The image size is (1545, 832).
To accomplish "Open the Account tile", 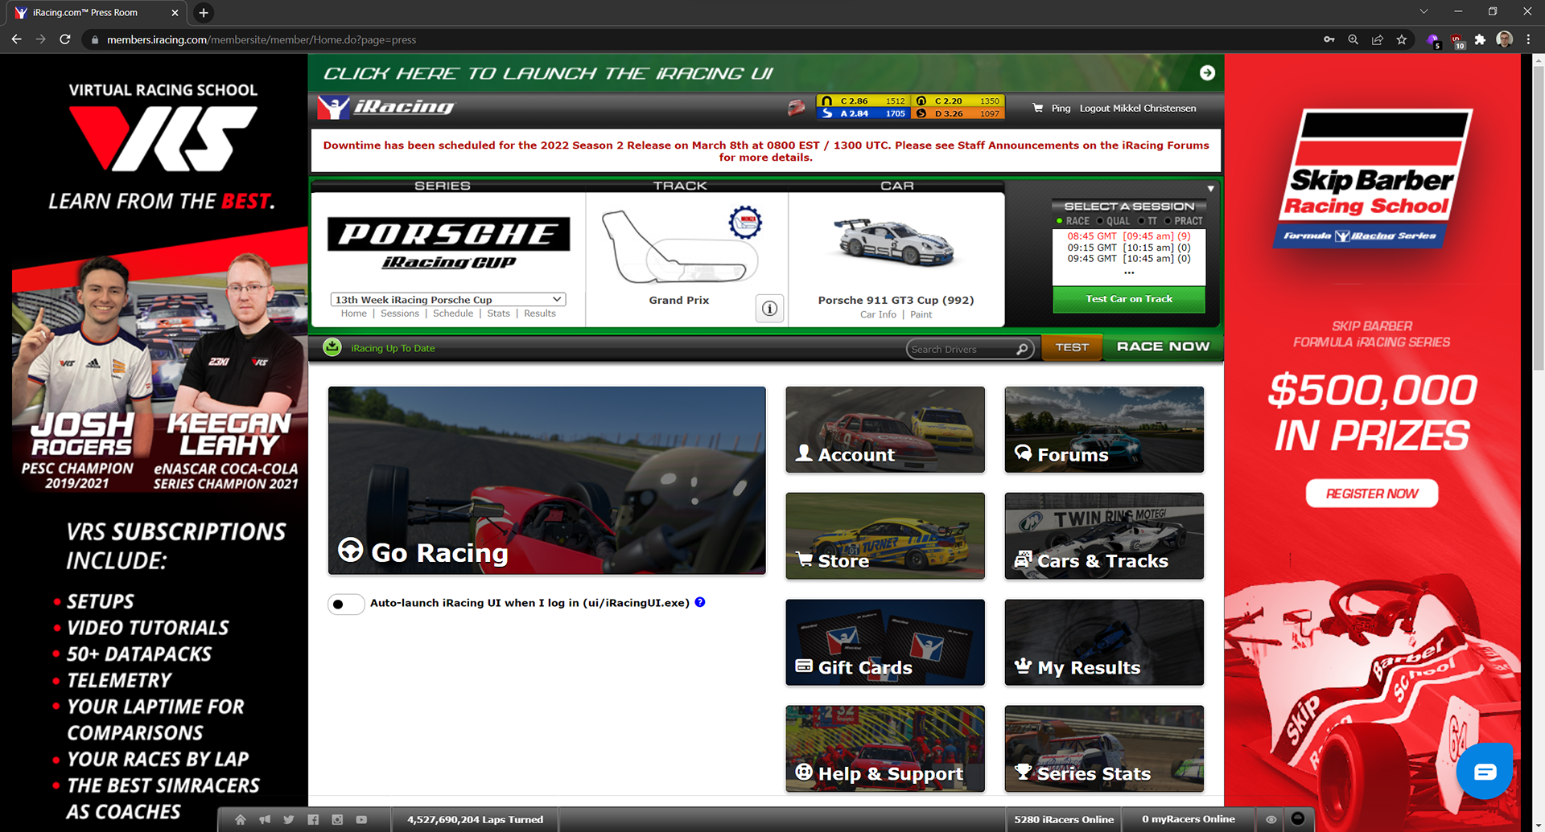I will (x=885, y=429).
